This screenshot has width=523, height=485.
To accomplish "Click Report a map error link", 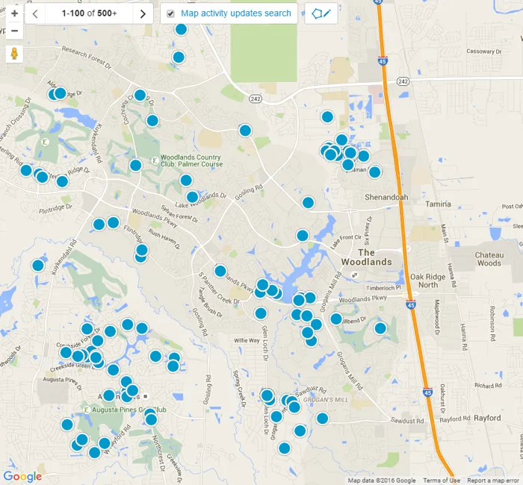I will point(493,481).
